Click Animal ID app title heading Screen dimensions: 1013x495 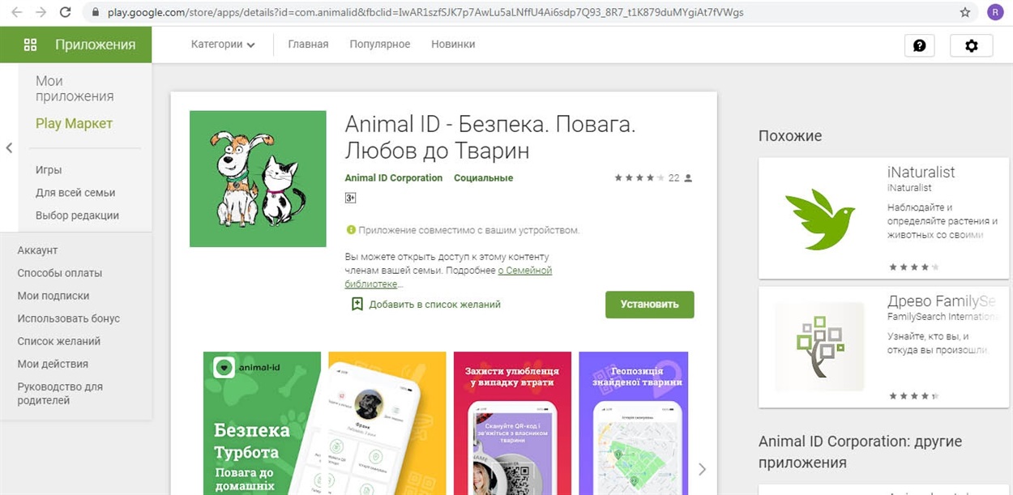pos(490,138)
